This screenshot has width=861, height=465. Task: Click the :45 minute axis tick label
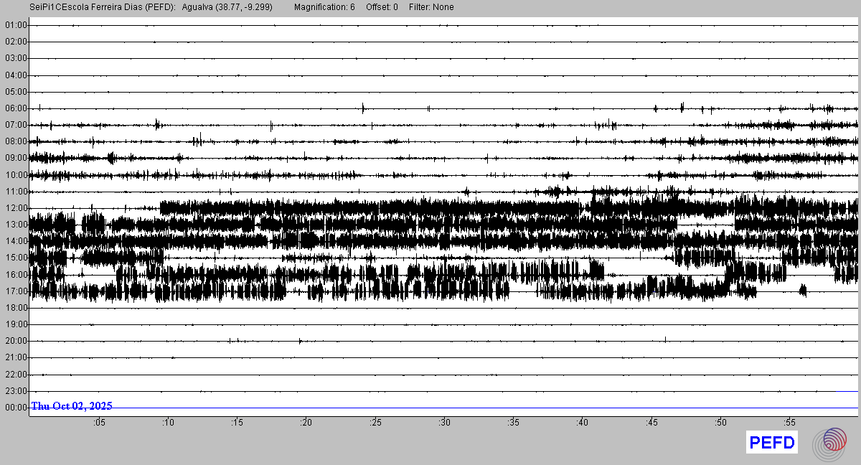coord(651,423)
